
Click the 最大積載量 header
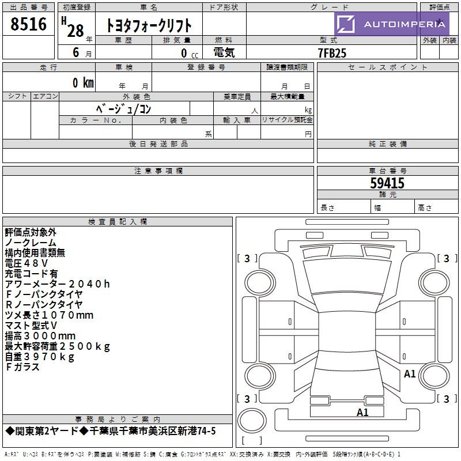click(287, 96)
